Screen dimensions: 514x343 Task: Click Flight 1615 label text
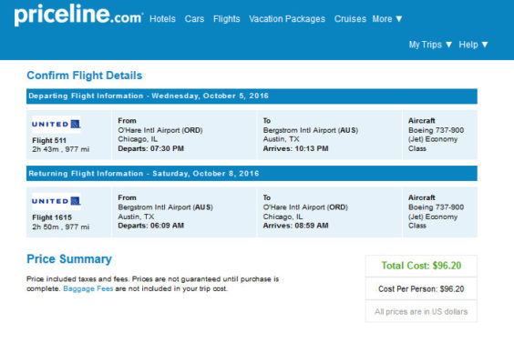(x=52, y=217)
